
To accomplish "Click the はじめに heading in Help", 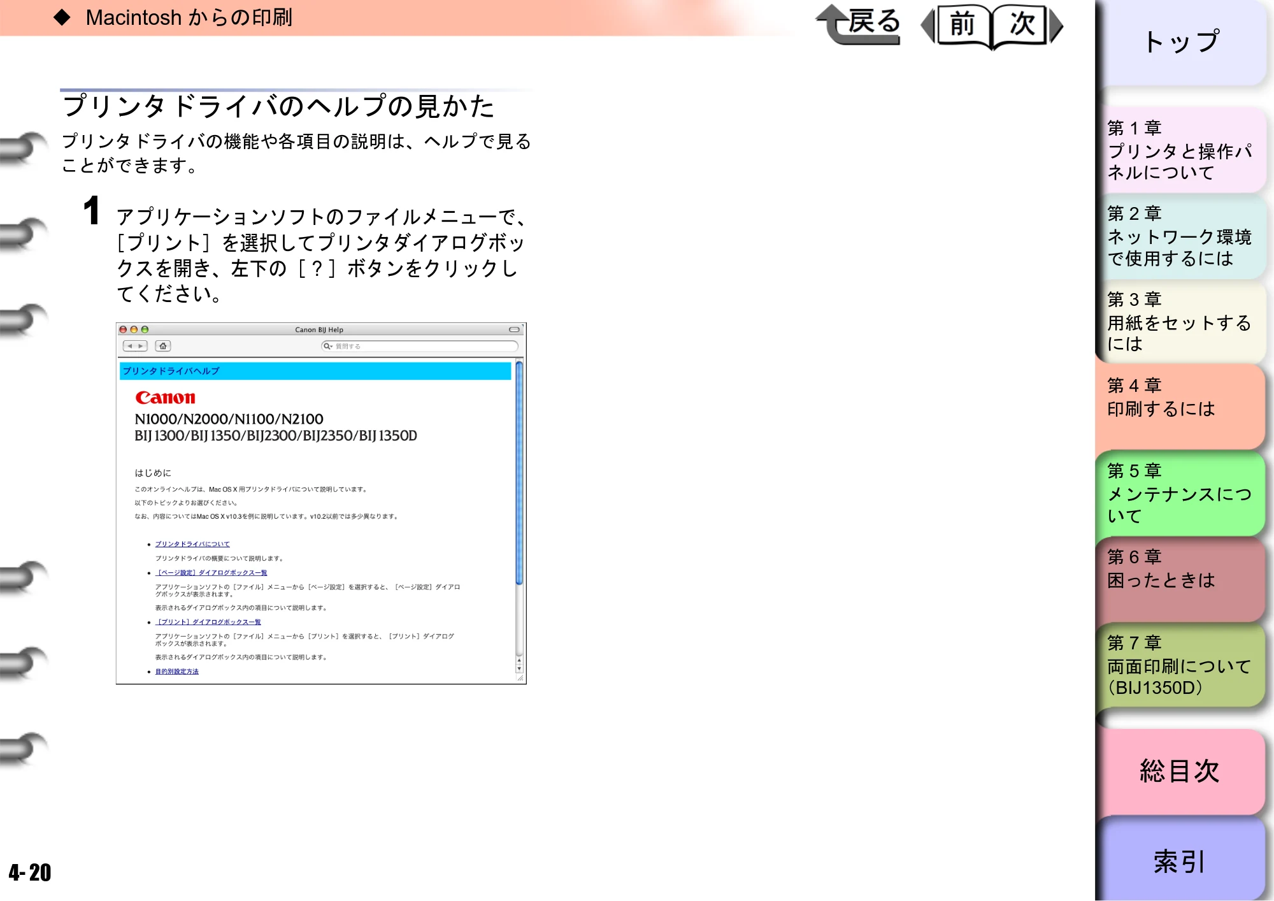I will coord(153,473).
